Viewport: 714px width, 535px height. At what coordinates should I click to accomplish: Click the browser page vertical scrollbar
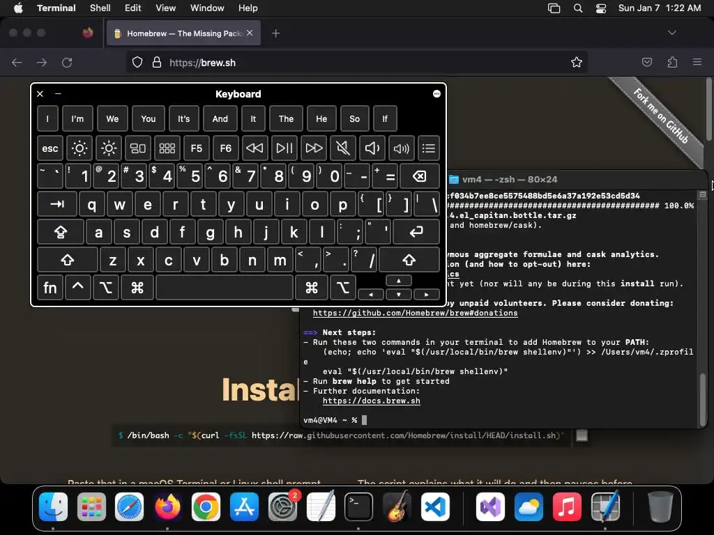click(x=708, y=109)
